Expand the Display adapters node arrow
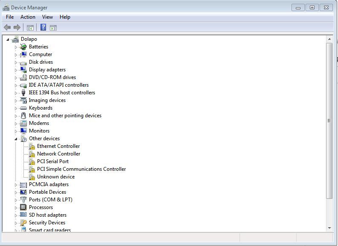 (16, 70)
